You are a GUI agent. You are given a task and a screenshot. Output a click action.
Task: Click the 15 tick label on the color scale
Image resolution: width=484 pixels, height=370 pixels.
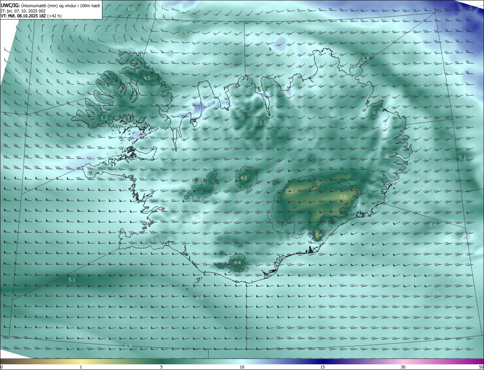point(323,367)
